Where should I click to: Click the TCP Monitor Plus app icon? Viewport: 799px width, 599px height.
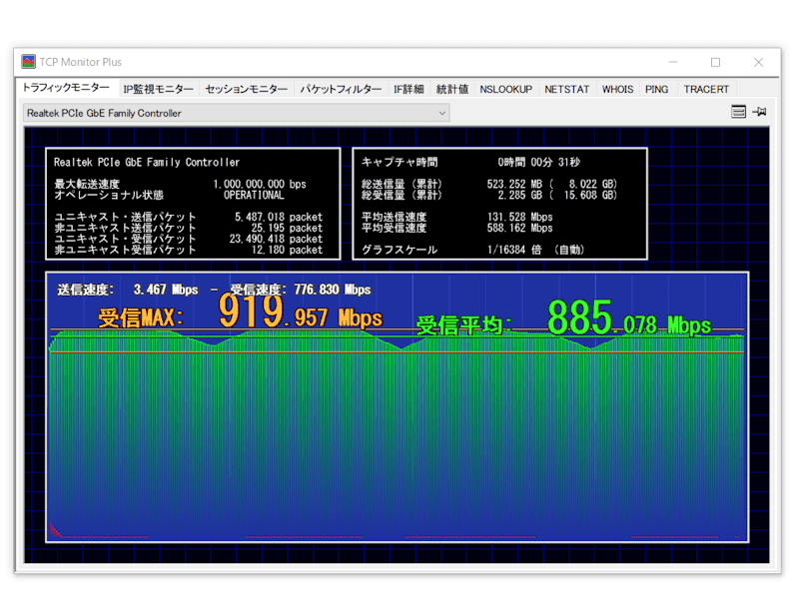pyautogui.click(x=29, y=62)
